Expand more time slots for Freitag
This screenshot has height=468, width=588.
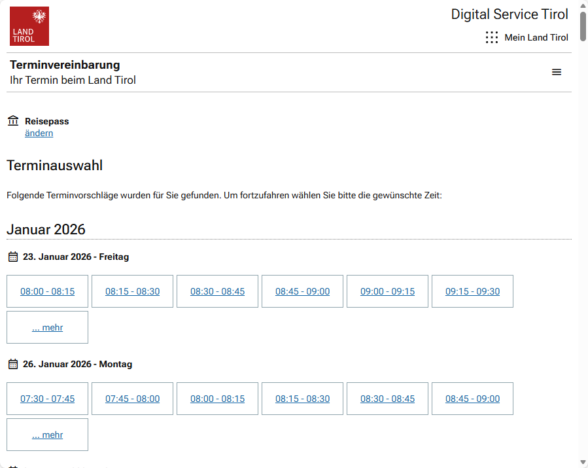[47, 327]
